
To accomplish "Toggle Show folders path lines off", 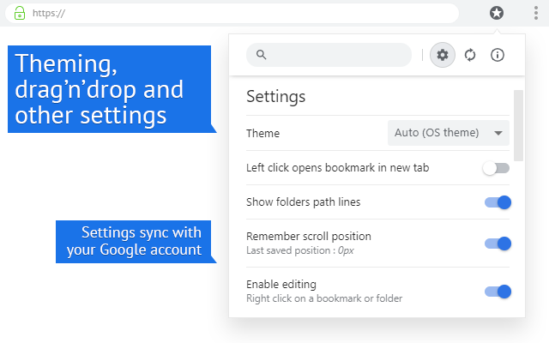I will point(498,202).
